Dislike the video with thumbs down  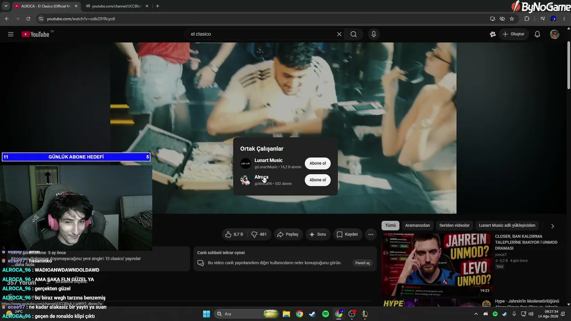(259, 235)
